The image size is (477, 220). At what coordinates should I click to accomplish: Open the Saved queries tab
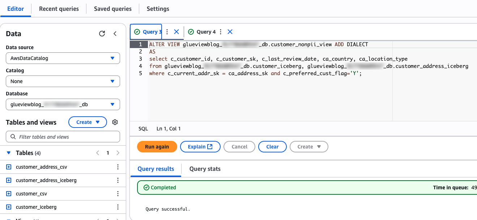tap(113, 9)
